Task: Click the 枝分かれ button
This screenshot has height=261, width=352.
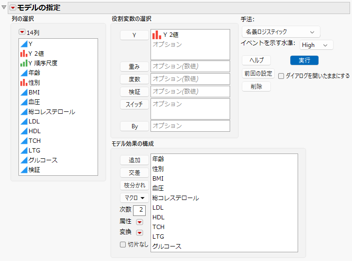Action: [134, 185]
